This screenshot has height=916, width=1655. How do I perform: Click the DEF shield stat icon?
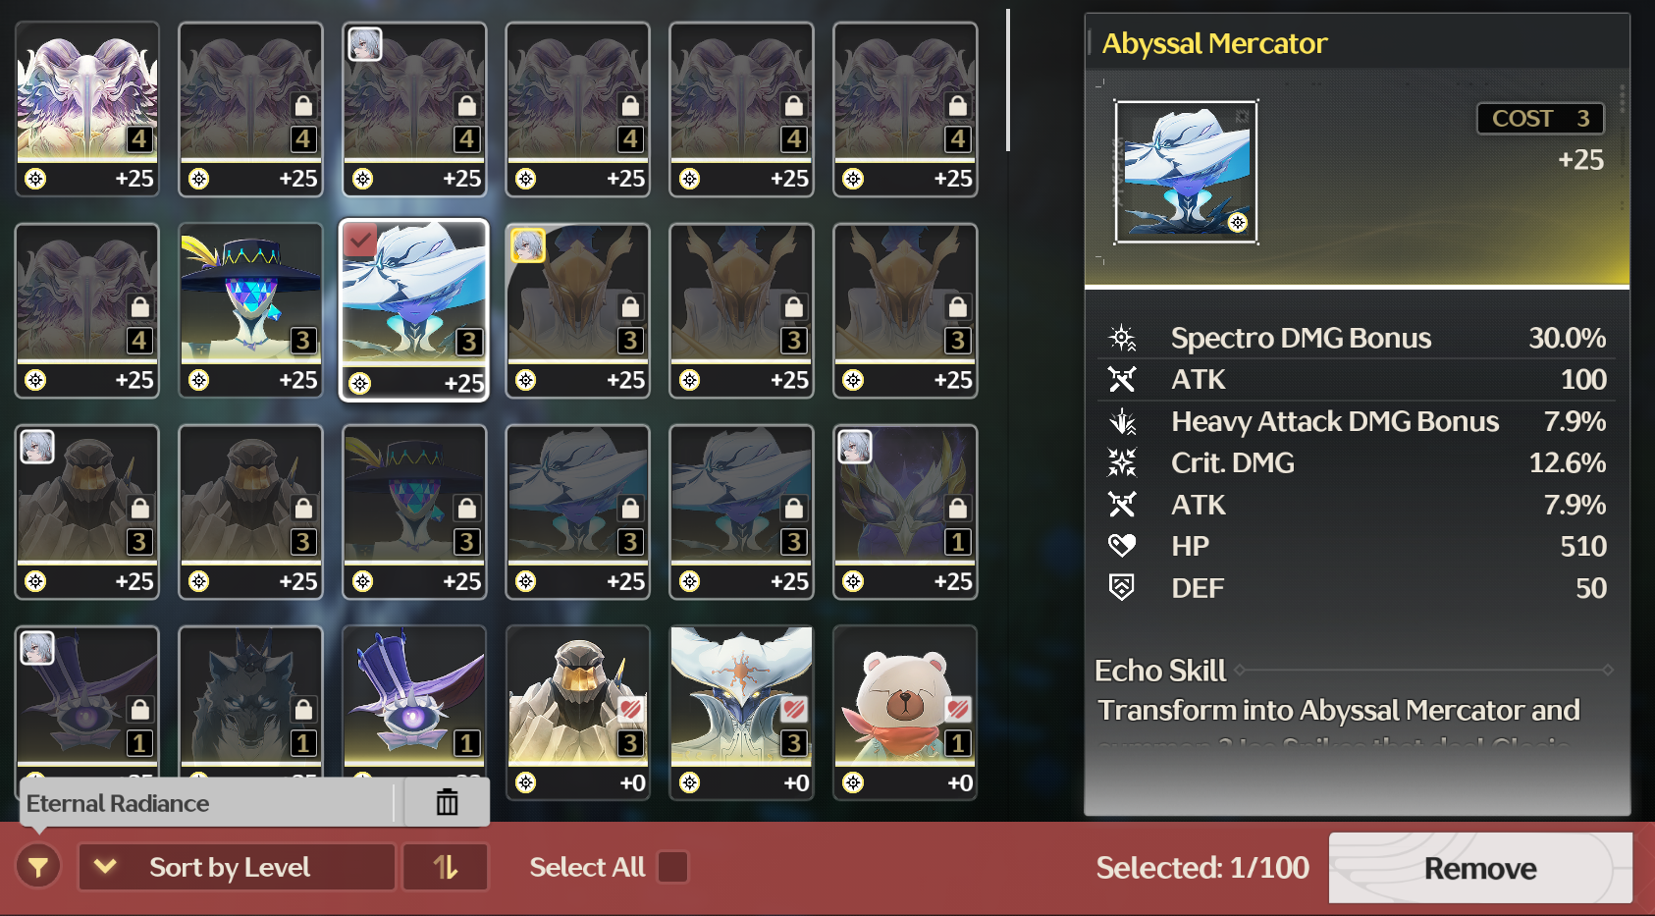1122,587
